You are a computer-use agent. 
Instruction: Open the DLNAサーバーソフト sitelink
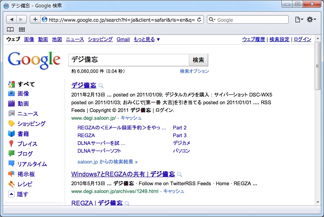coord(99,151)
